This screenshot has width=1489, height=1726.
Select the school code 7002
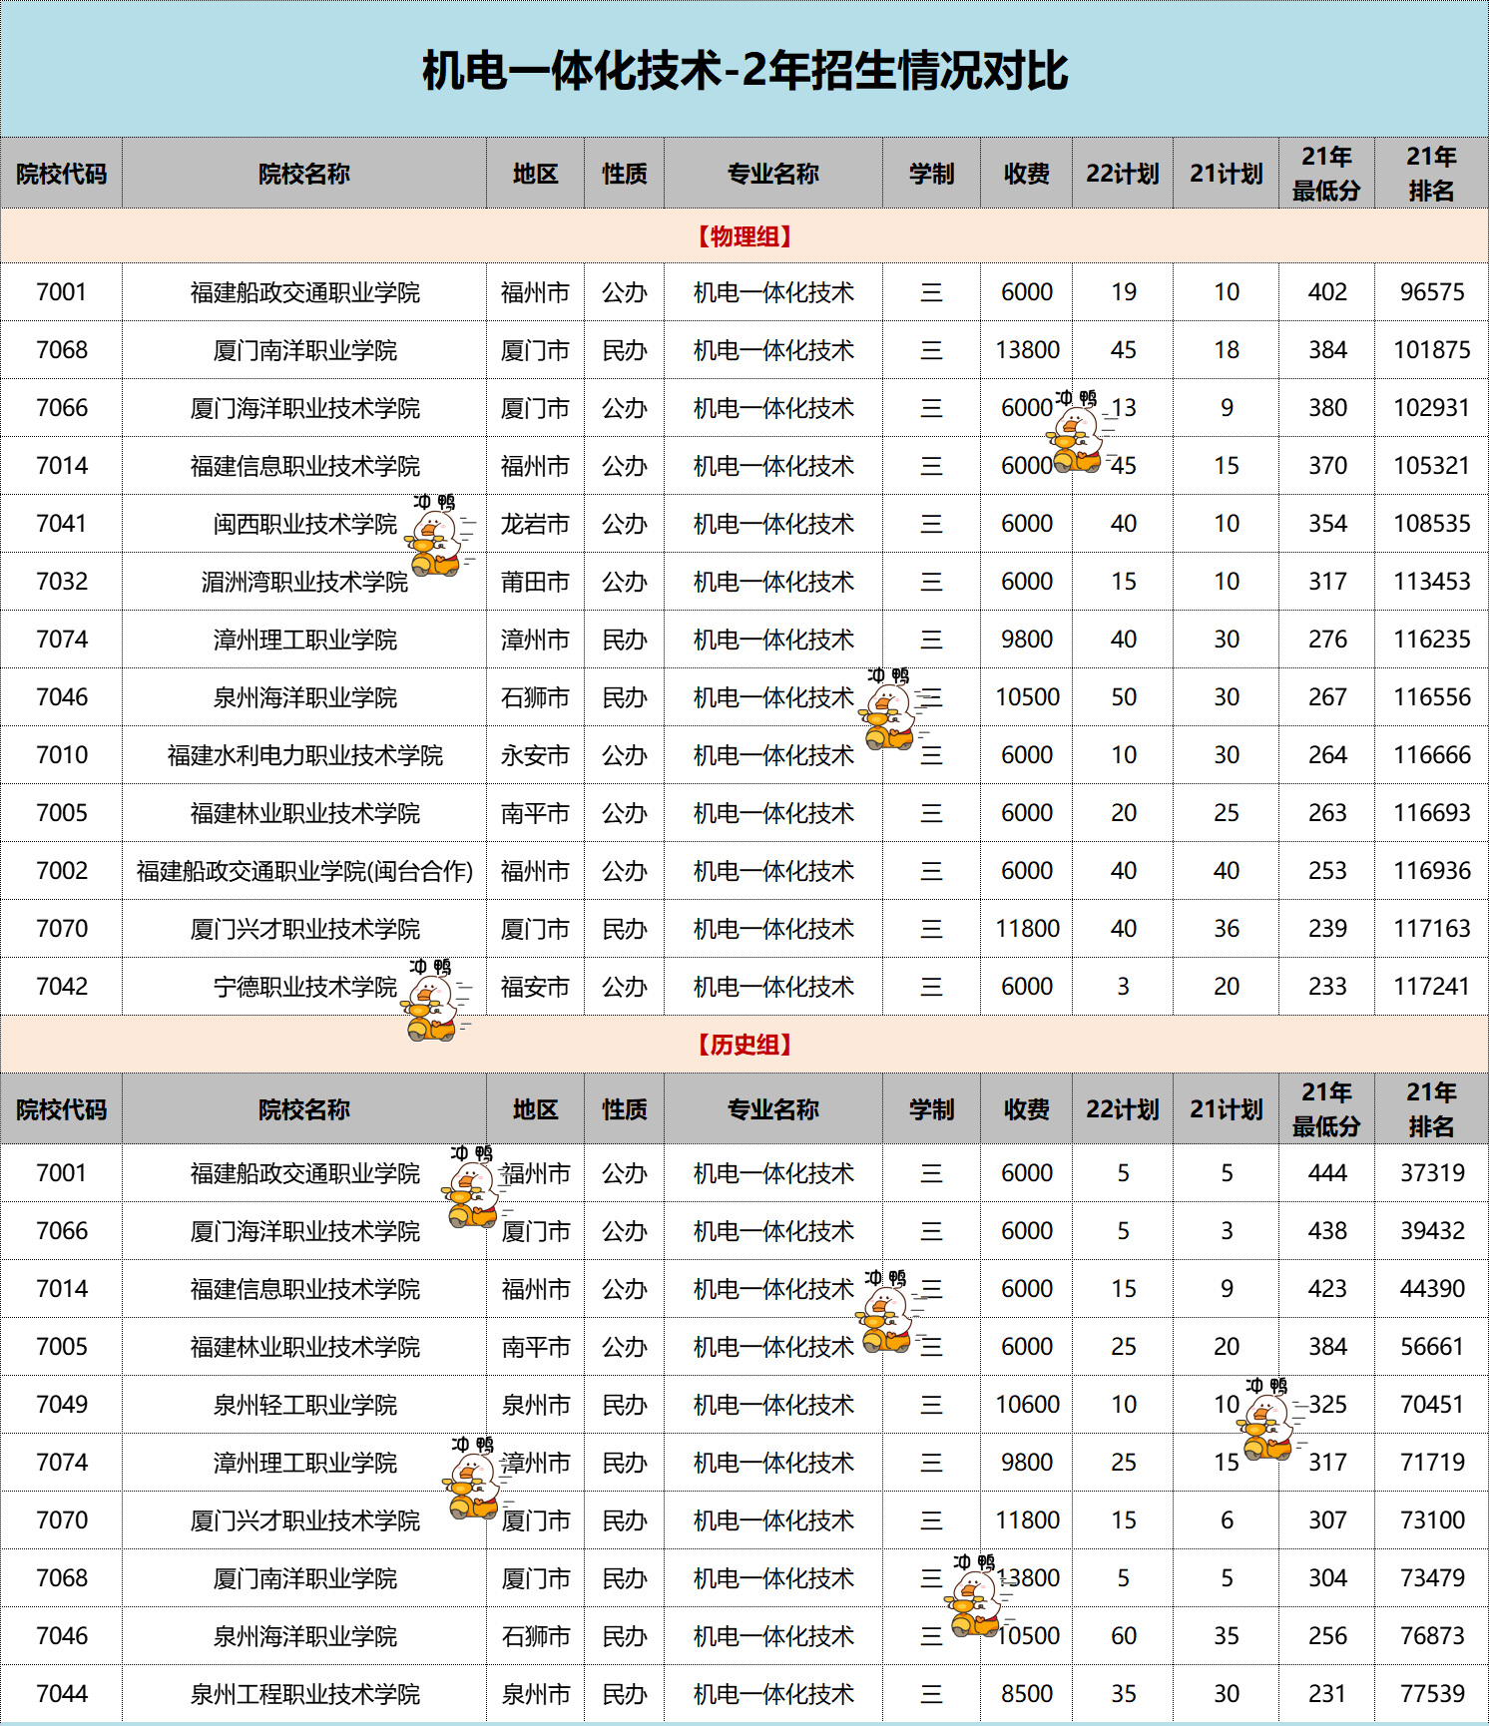(62, 871)
